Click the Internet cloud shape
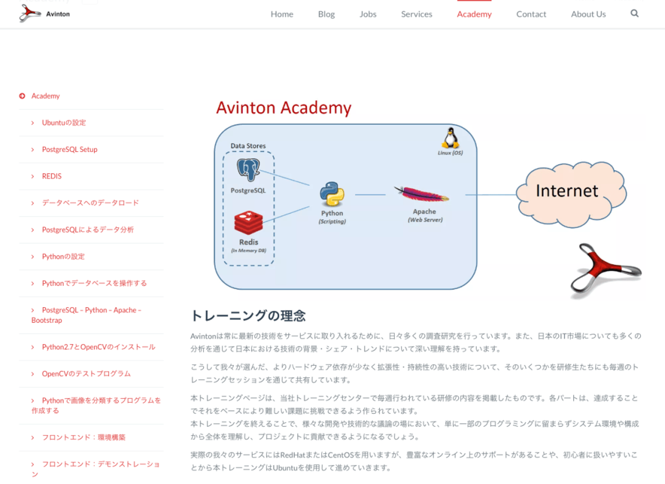The image size is (665, 484). [x=571, y=194]
